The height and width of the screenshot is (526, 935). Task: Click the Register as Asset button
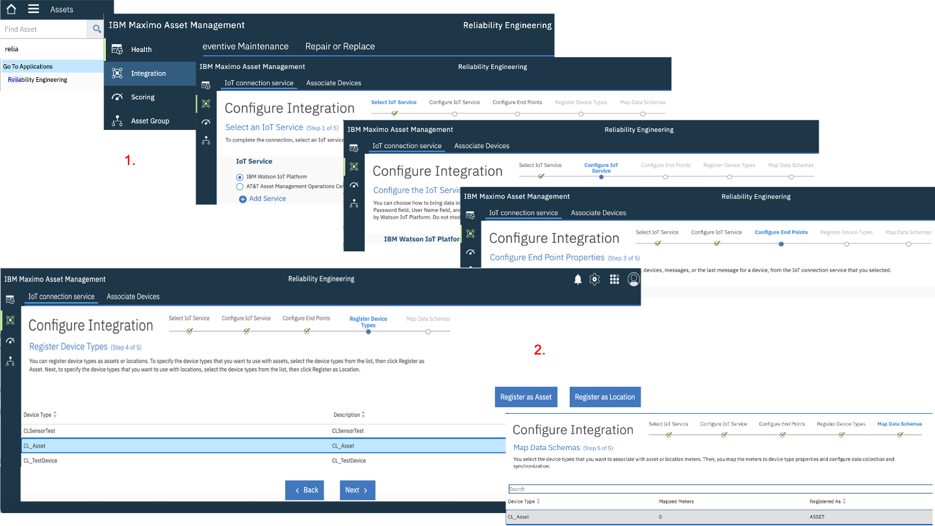[526, 397]
